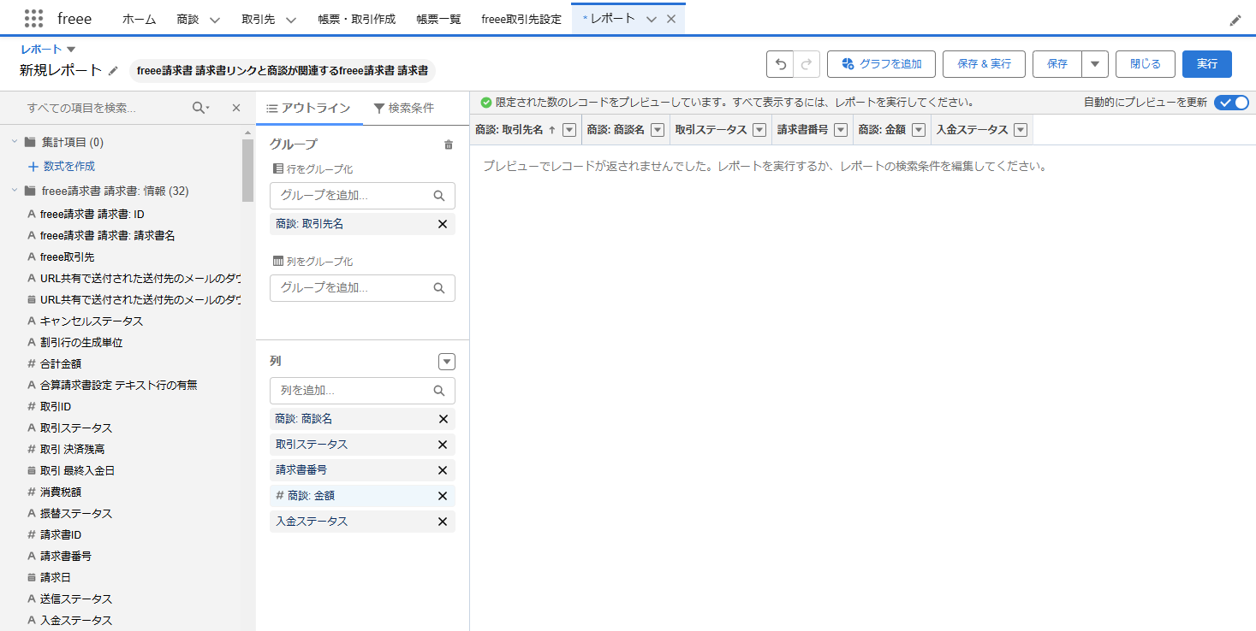
Task: Open 帳票・取引作成 tab
Action: pos(356,19)
